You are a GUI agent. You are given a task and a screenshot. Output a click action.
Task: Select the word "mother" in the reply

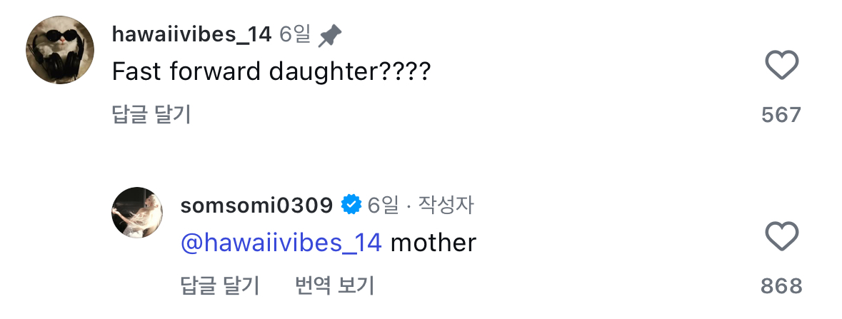pos(433,243)
